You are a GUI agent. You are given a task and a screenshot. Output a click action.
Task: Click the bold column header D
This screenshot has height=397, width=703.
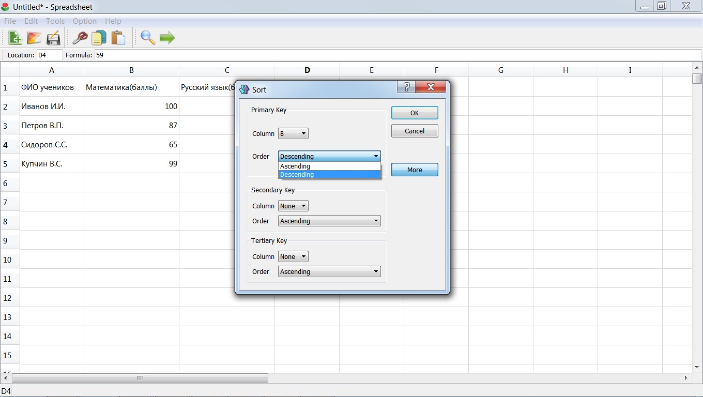[x=307, y=70]
